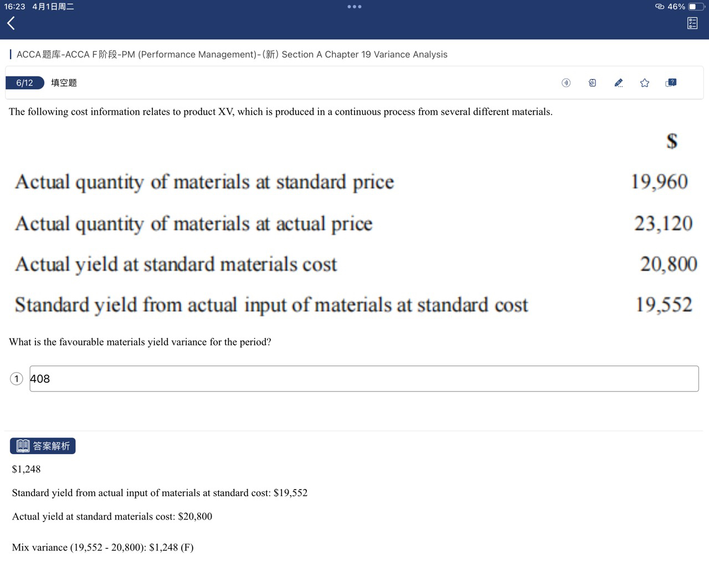Viewport: 709px width, 571px height.
Task: Click the favourable yield variance question text
Action: pos(140,342)
